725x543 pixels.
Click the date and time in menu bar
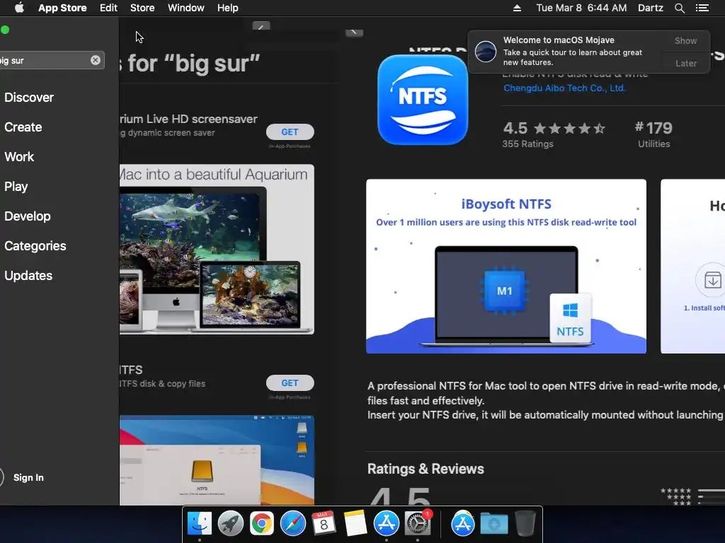click(581, 8)
